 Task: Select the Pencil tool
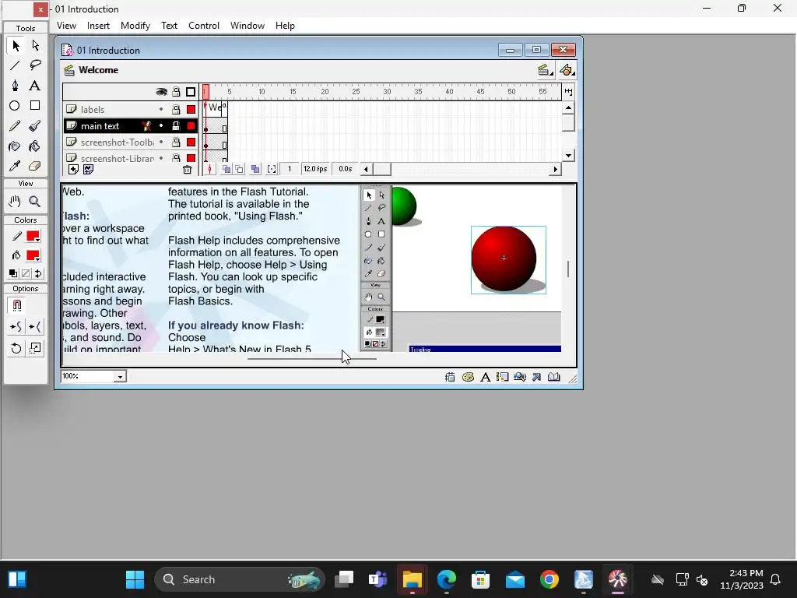pos(15,125)
